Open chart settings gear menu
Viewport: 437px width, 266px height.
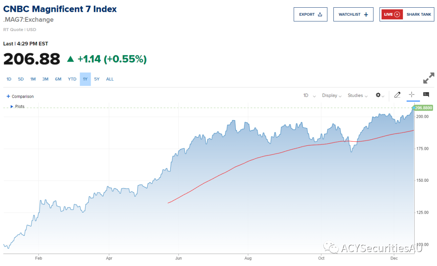click(378, 95)
